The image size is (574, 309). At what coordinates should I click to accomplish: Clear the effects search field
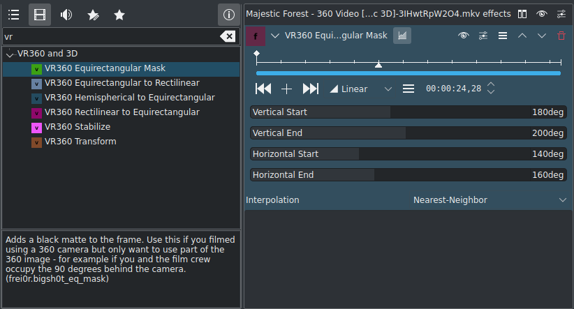(x=228, y=36)
